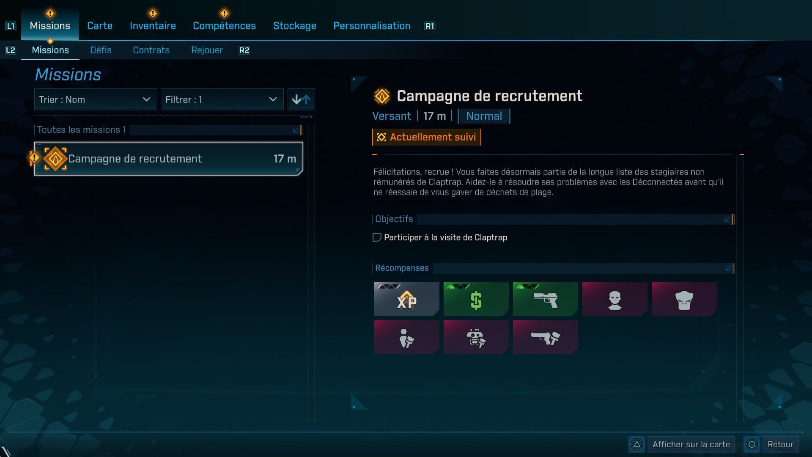Click the R2 trigger icon
This screenshot has height=457, width=812.
coord(244,50)
